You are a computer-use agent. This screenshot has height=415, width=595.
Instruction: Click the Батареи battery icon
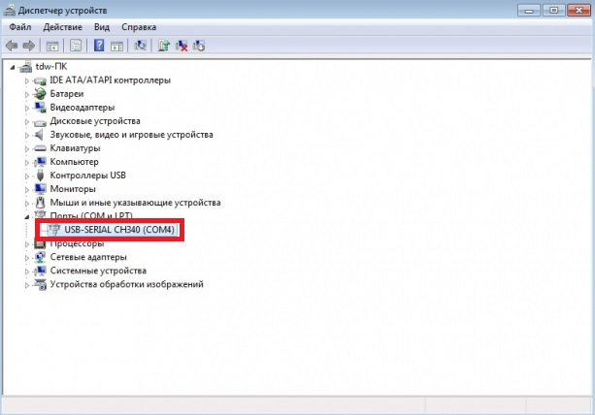pyautogui.click(x=40, y=94)
